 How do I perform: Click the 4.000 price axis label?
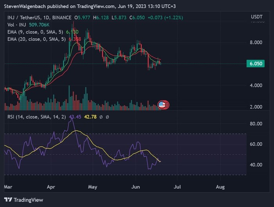[x=256, y=85]
